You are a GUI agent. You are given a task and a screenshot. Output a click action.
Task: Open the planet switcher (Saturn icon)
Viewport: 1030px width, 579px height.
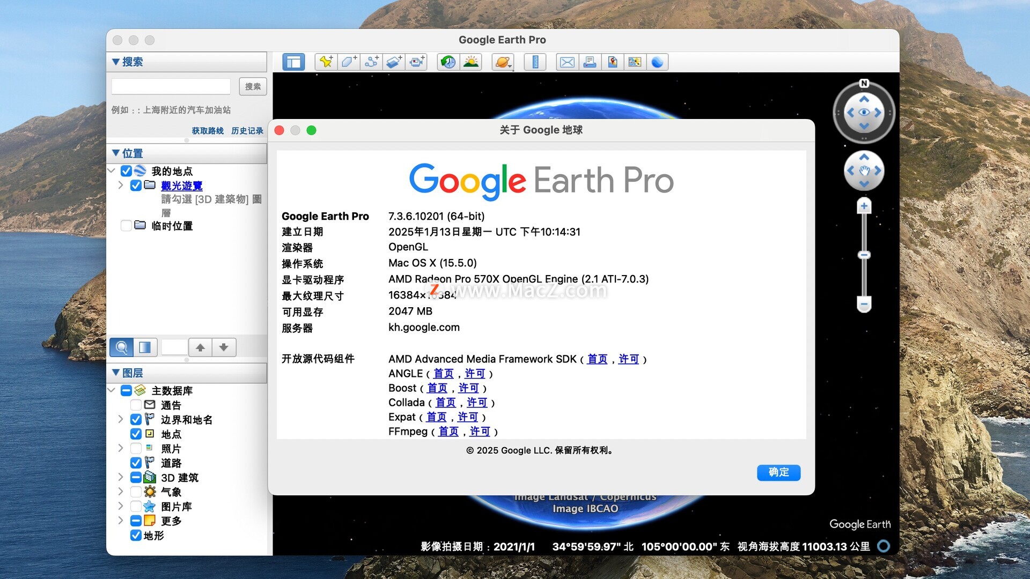coord(503,62)
